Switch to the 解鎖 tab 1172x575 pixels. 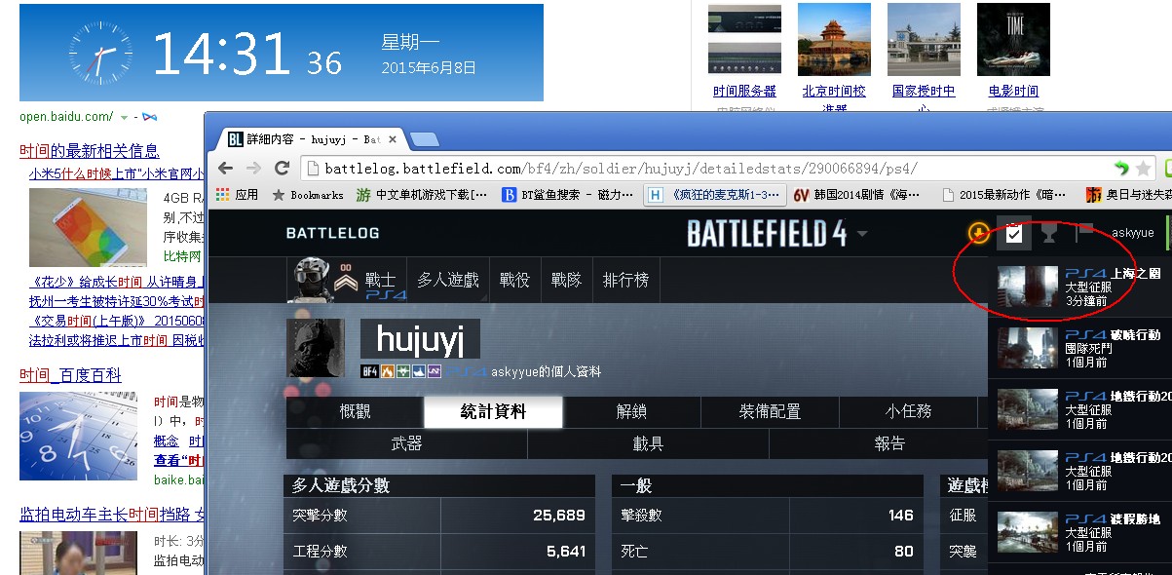[x=631, y=412]
